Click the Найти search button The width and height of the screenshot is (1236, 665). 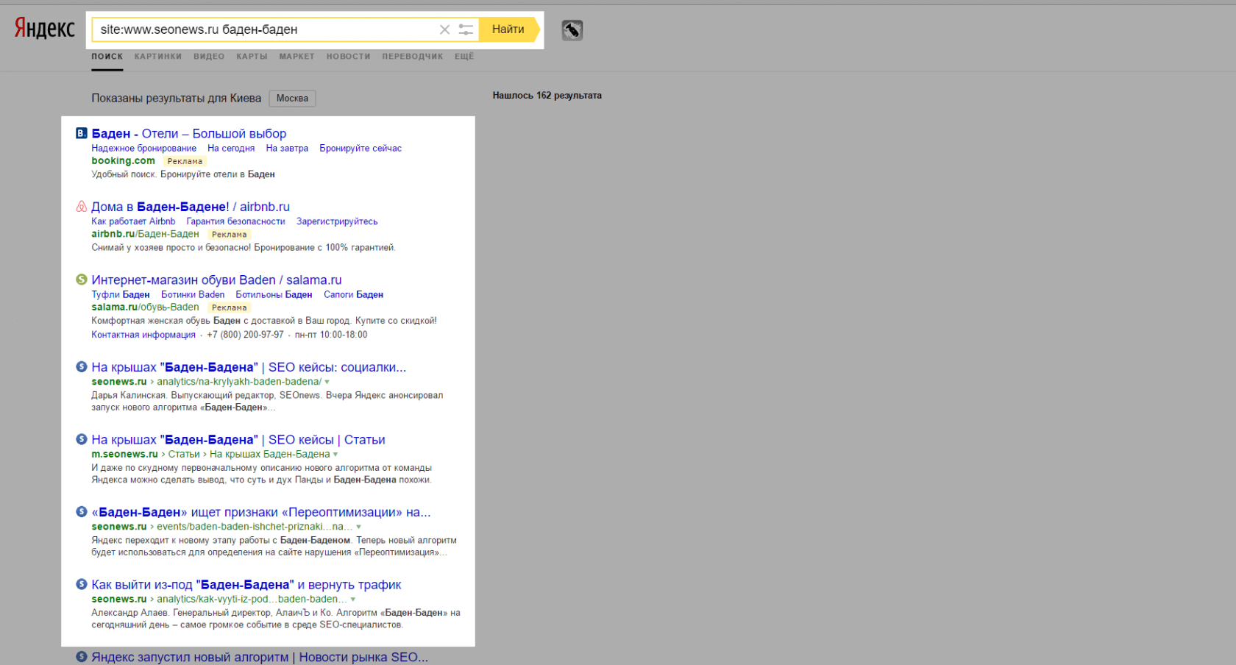pyautogui.click(x=508, y=29)
